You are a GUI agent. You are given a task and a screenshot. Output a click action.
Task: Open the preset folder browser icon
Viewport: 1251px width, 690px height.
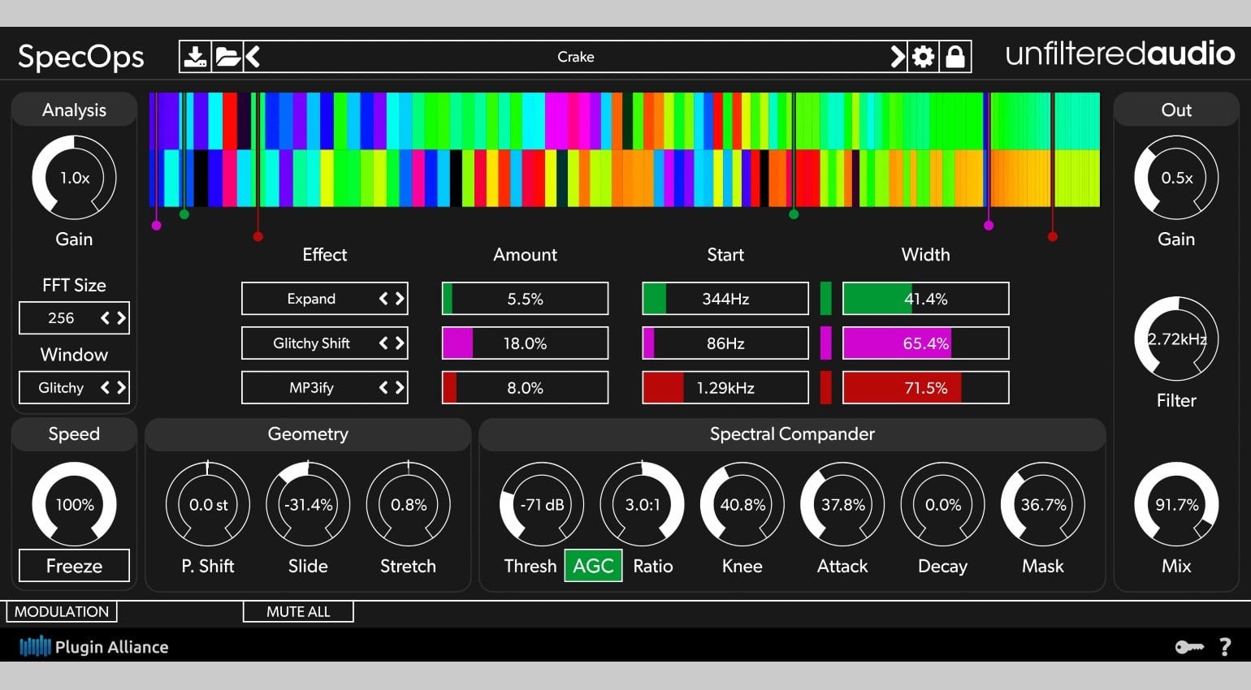228,56
